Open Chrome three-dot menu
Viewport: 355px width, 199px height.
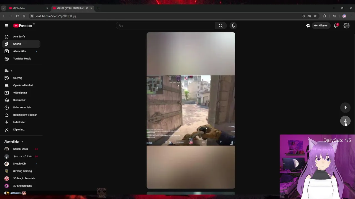pos(351,16)
